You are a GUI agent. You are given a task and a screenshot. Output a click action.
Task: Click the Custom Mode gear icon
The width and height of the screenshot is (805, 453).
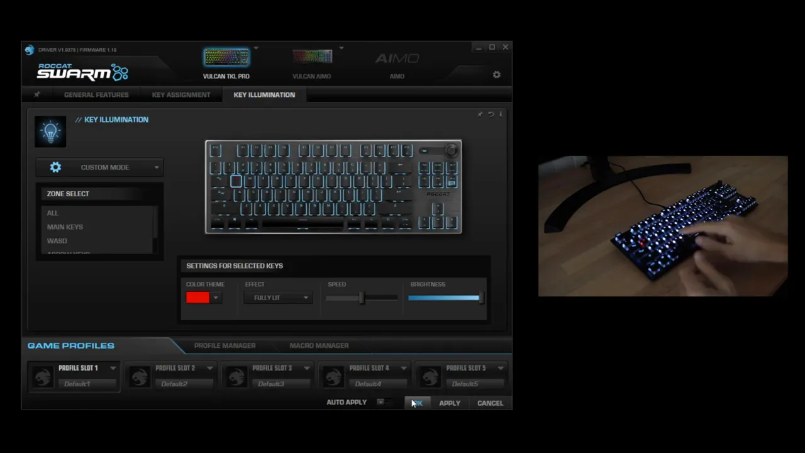[55, 167]
